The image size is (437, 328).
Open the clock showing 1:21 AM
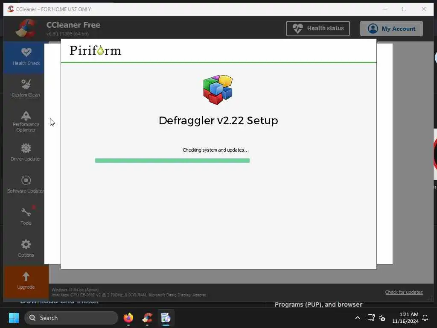(405, 318)
